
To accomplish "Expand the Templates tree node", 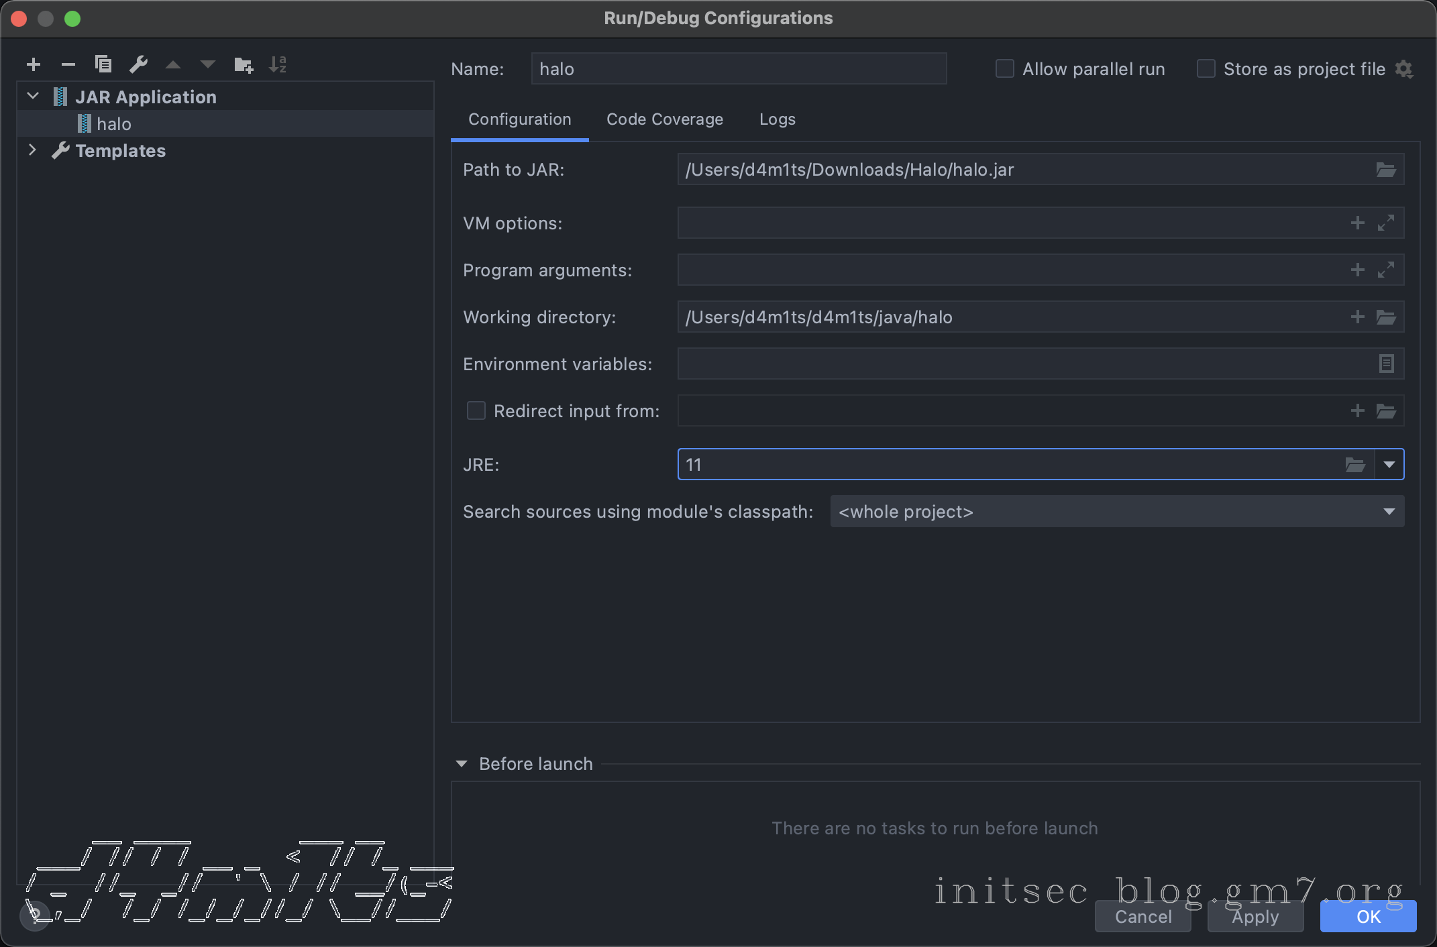I will click(32, 150).
